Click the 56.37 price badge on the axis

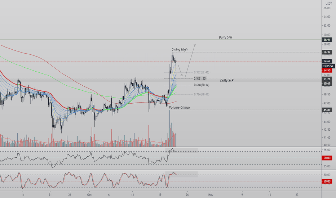327,52
